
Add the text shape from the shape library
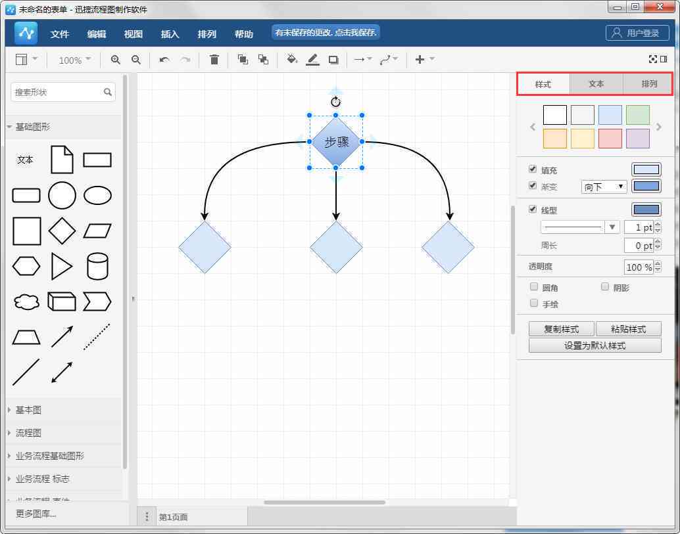coord(25,160)
